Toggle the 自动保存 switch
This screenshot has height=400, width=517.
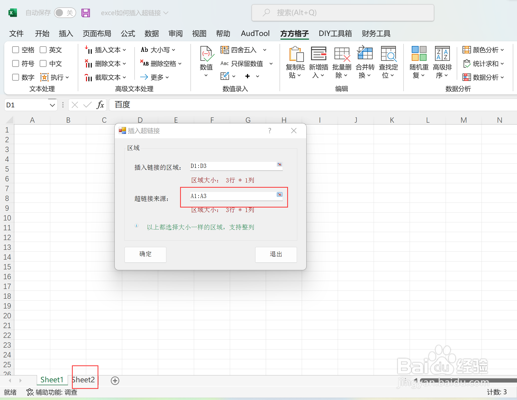click(x=65, y=13)
